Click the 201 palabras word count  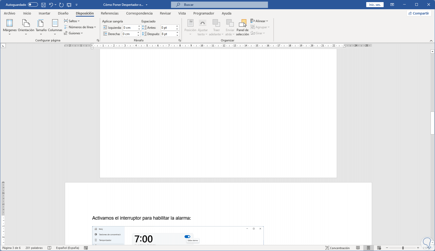click(34, 248)
